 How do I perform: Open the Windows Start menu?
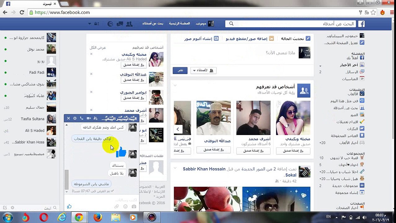coord(8,217)
